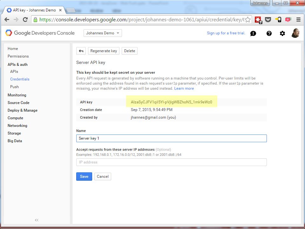The height and width of the screenshot is (229, 305).
Task: Click the back arrow button beside Regenerate key
Action: (81, 51)
